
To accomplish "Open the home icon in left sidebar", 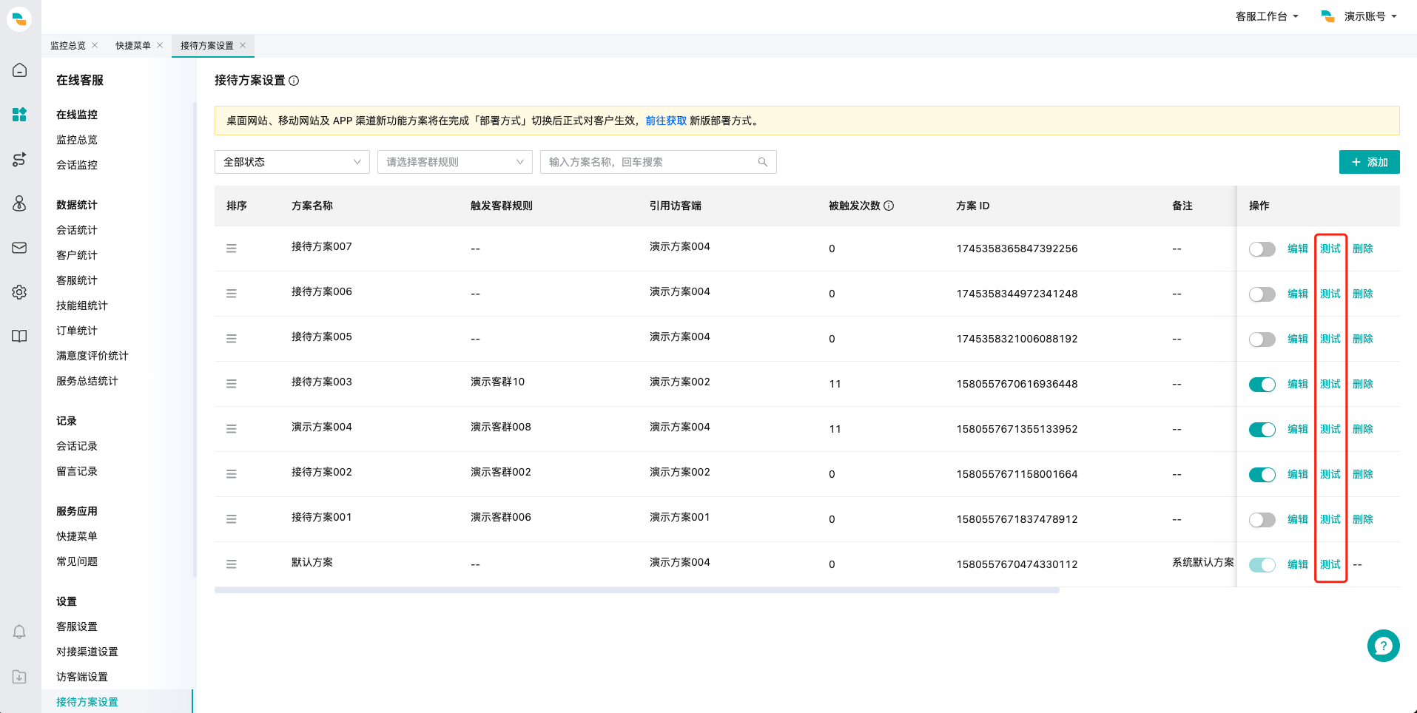I will coord(20,70).
